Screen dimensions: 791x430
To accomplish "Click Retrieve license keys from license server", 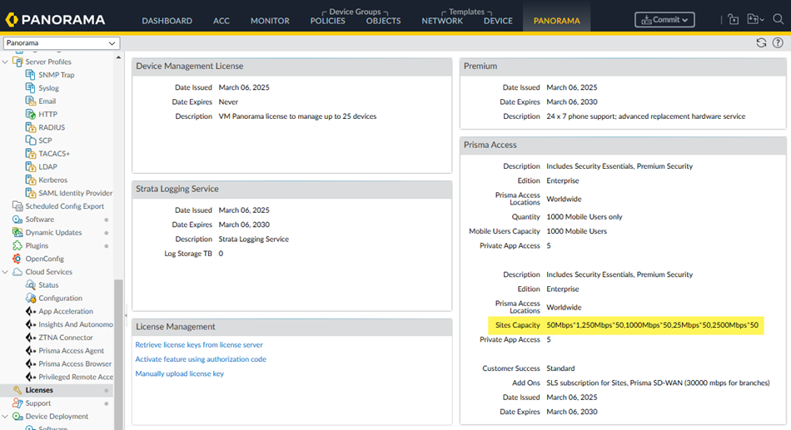I will click(199, 344).
